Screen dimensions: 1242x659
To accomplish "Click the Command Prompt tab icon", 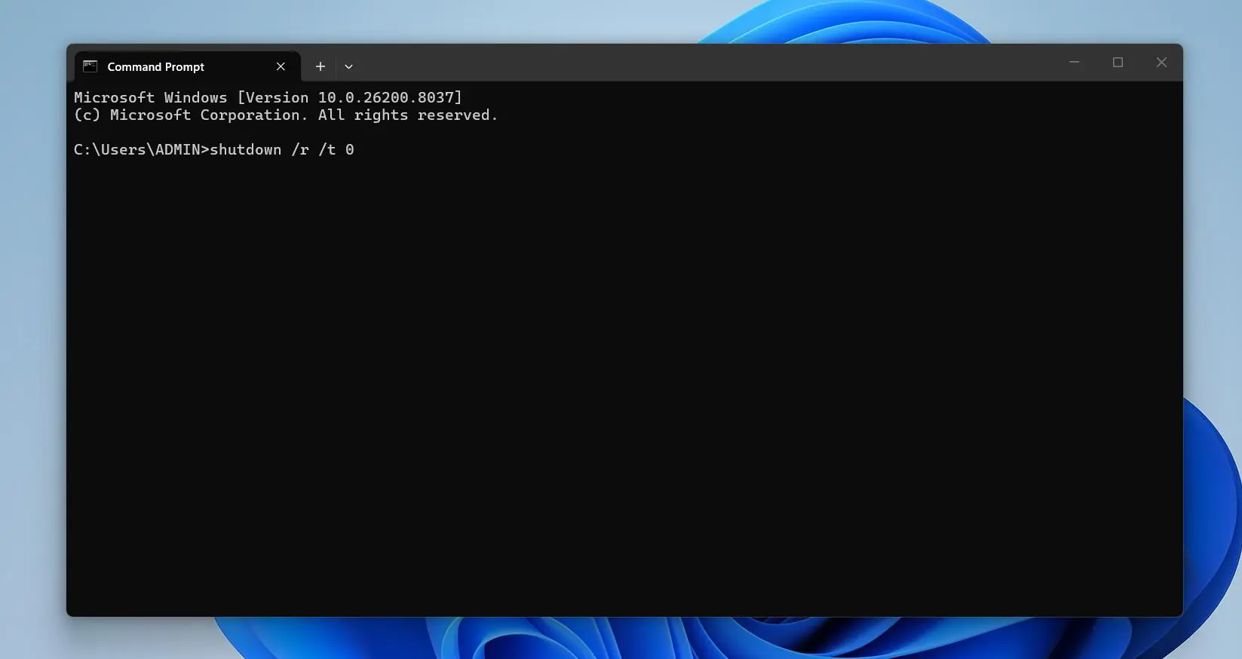I will 90,66.
